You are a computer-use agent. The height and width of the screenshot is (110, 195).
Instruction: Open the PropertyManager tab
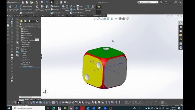(x=25, y=21)
